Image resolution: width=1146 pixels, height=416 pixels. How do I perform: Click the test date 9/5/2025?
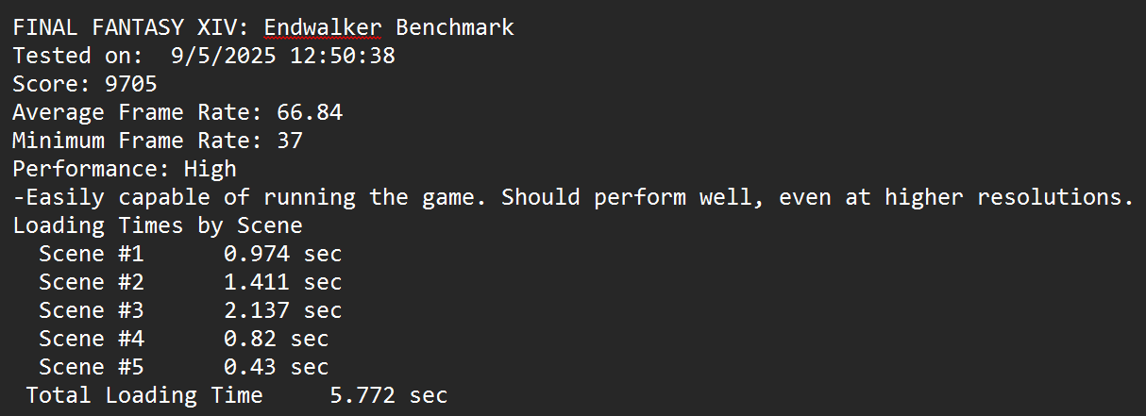224,56
